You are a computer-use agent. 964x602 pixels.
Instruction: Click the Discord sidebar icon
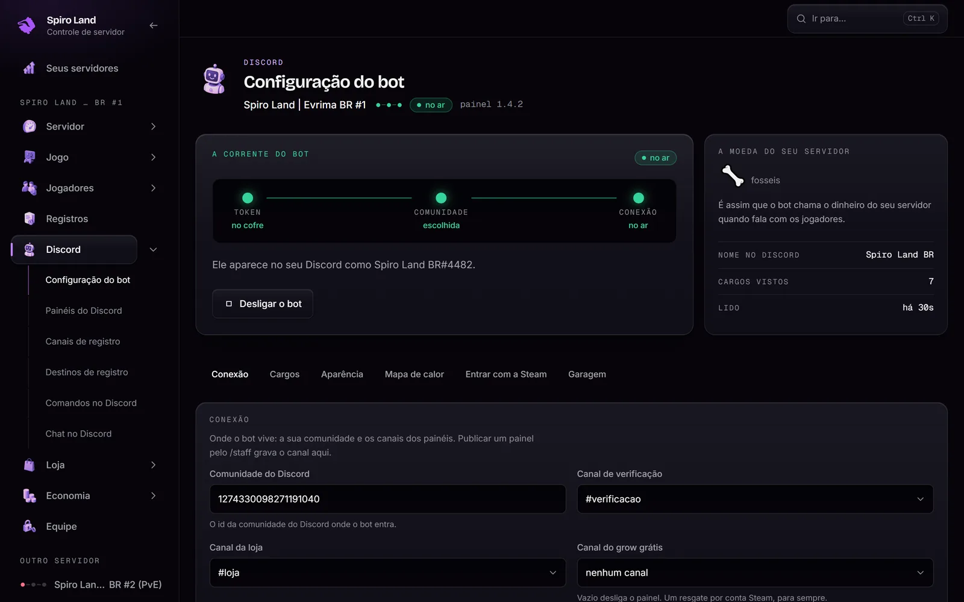click(x=29, y=249)
